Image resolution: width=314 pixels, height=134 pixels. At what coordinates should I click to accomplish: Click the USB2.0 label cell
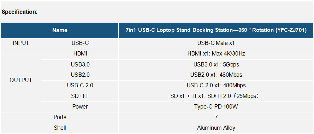click(x=80, y=75)
